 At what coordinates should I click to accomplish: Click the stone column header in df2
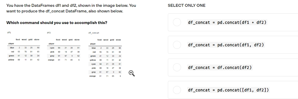pyautogui.click(x=77, y=40)
